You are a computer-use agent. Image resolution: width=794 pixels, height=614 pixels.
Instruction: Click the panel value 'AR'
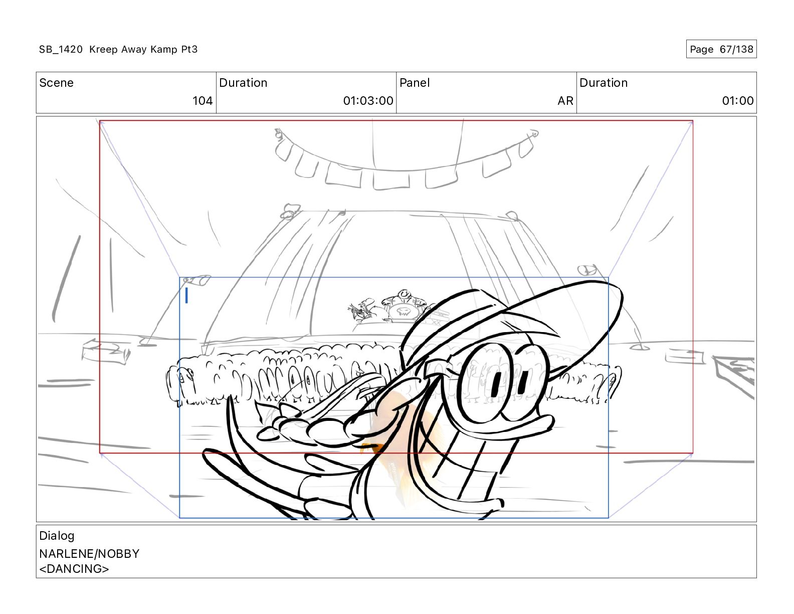565,101
